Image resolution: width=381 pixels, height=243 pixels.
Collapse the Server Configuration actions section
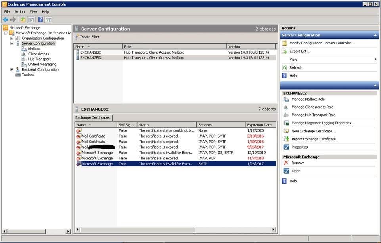click(375, 35)
